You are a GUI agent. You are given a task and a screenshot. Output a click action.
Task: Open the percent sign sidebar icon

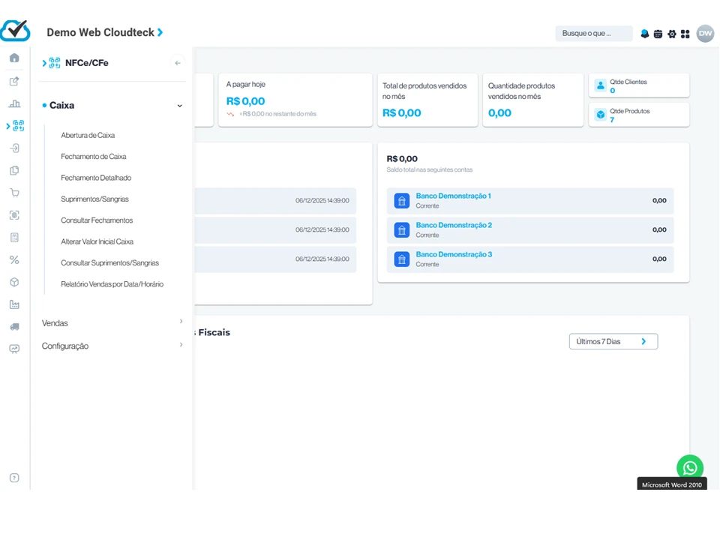(14, 259)
